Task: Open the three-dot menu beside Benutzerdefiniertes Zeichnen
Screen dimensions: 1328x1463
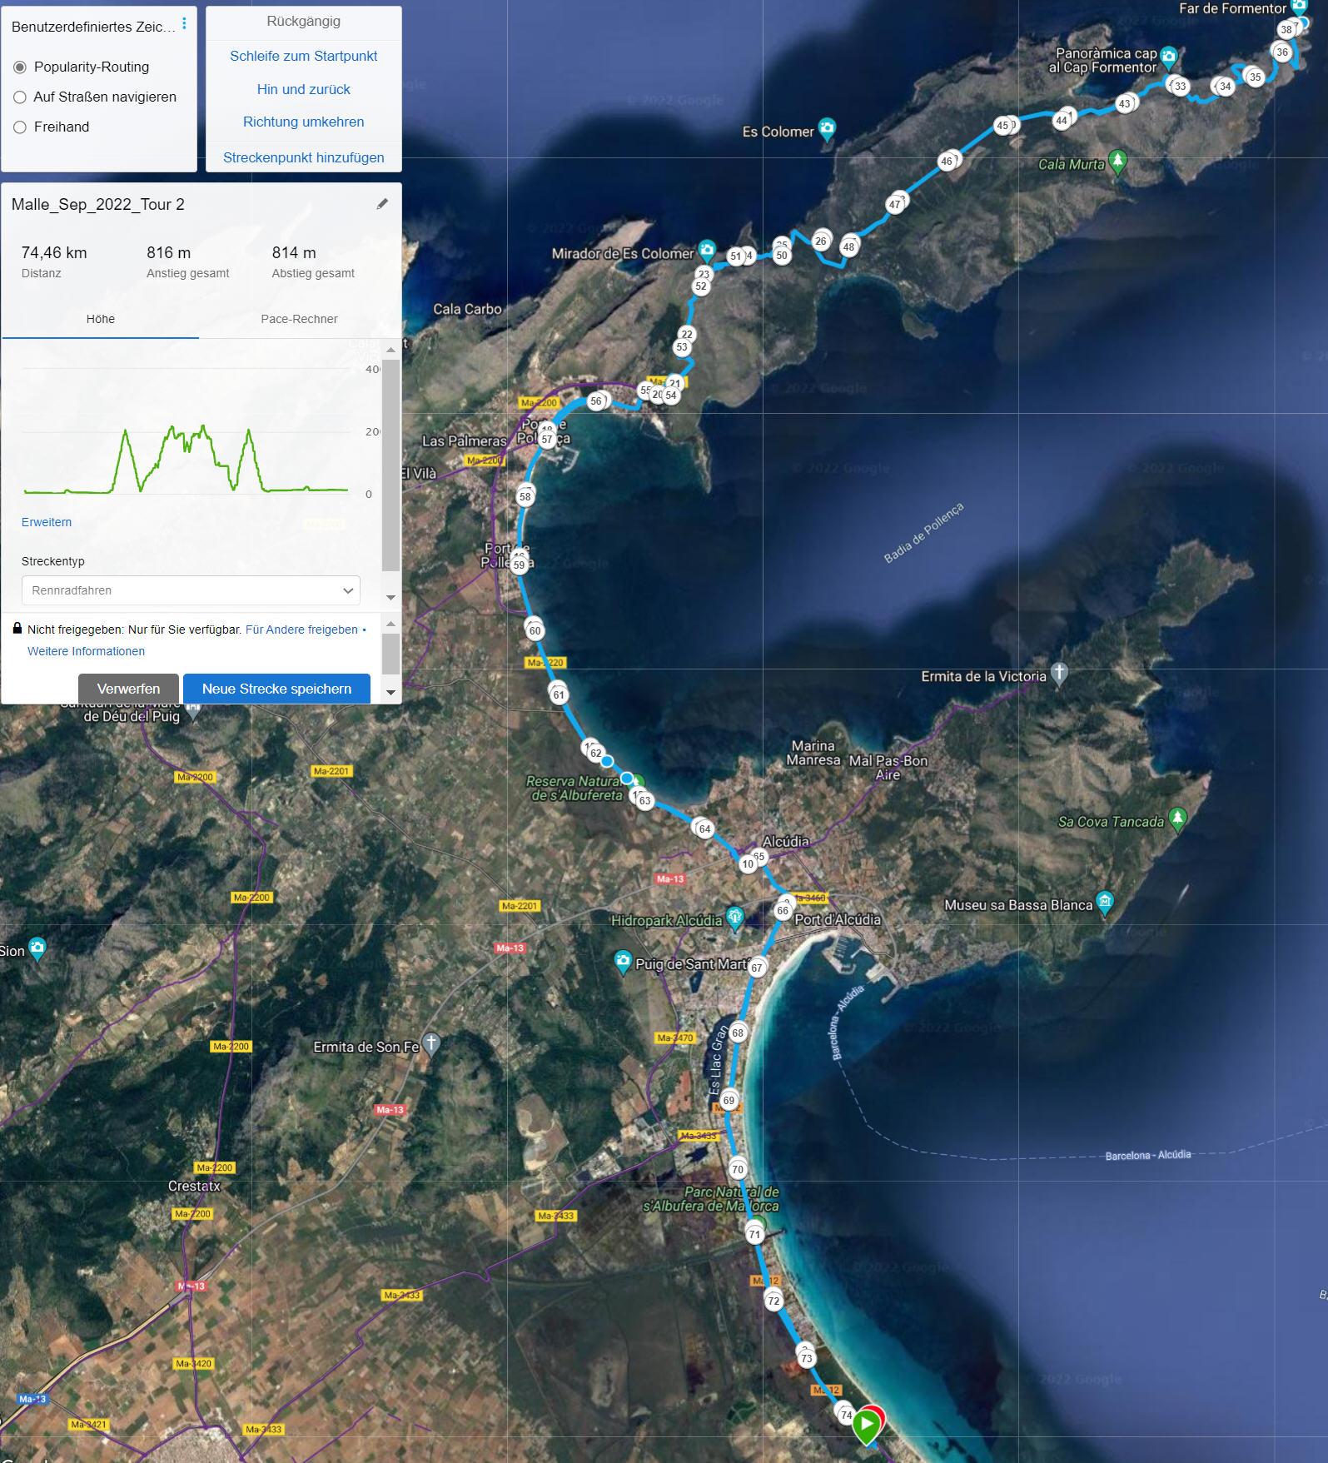Action: [184, 24]
